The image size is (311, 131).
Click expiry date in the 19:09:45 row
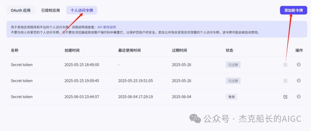point(181,81)
